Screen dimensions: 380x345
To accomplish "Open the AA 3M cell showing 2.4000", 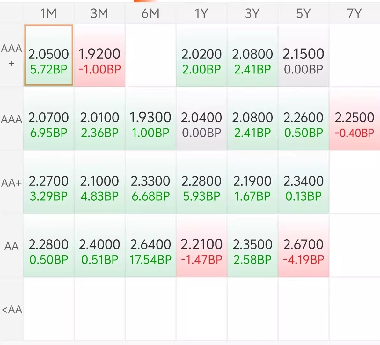I will (x=99, y=245).
